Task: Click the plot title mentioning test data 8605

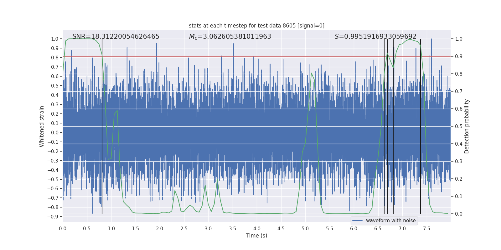Action: coord(257,26)
